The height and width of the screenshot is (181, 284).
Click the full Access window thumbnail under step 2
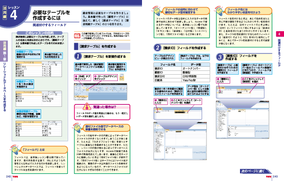pyautogui.click(x=180, y=141)
